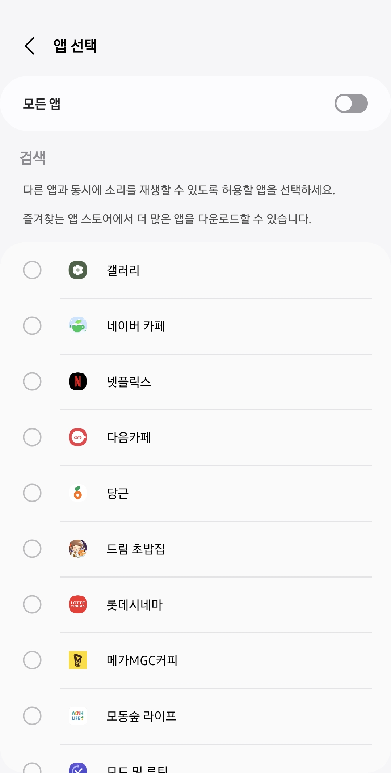The image size is (391, 773).
Task: Tap the Daum Cafe app icon
Action: [78, 437]
